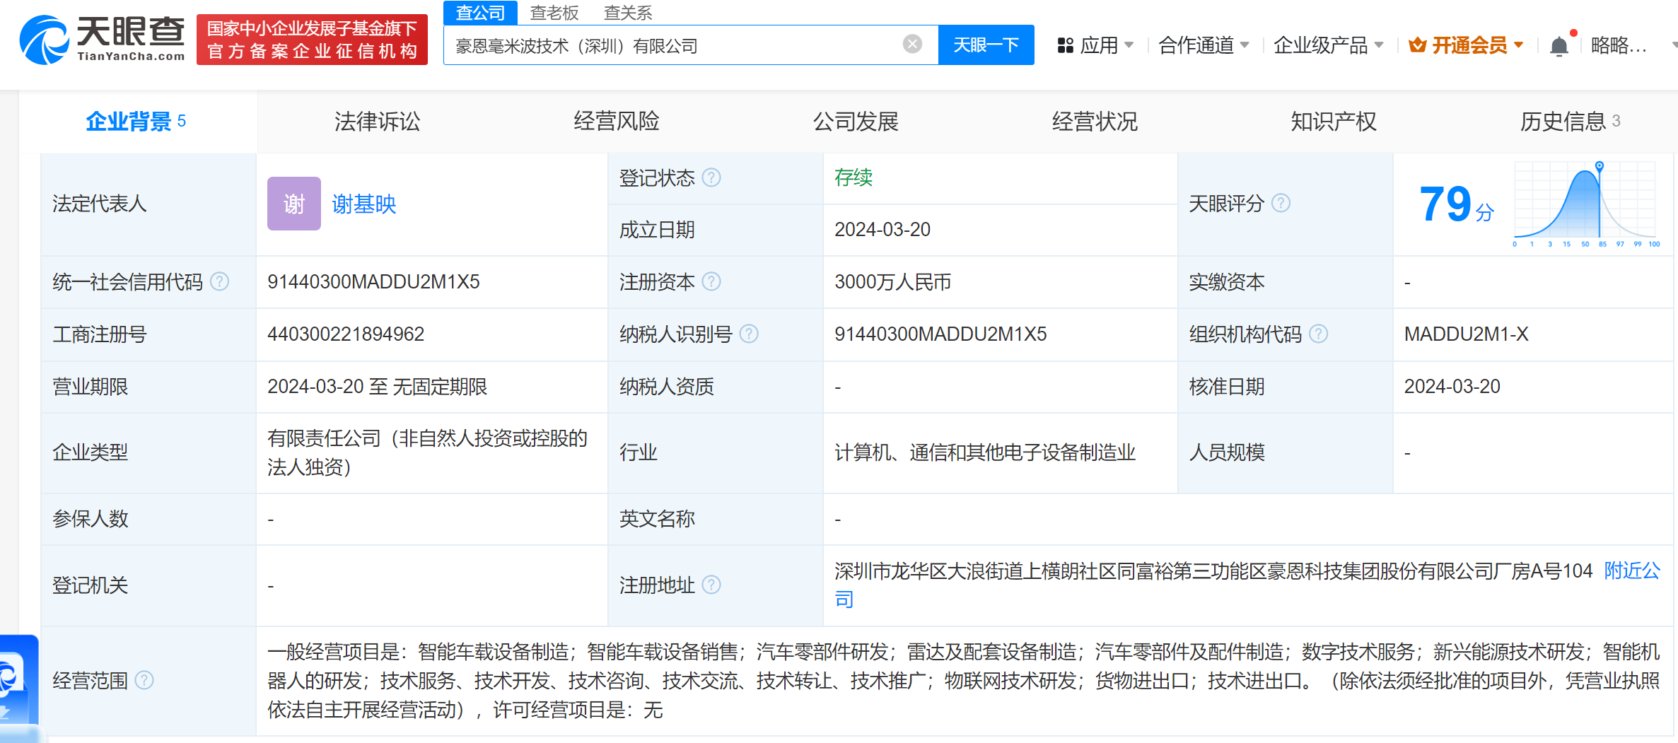Viewport: 1678px width, 743px height.
Task: Clear the search box text
Action: (912, 45)
